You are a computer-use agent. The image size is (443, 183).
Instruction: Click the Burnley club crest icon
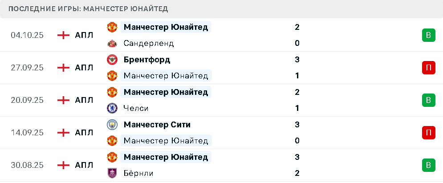pyautogui.click(x=112, y=173)
